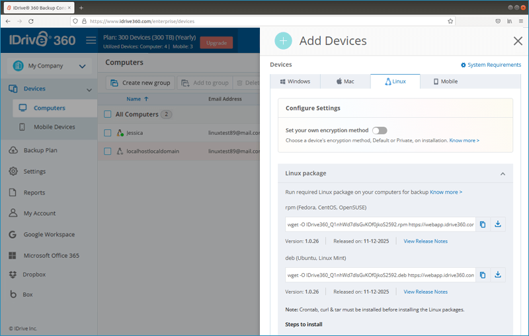The height and width of the screenshot is (336, 529).
Task: Switch to the Windows tab
Action: (295, 81)
